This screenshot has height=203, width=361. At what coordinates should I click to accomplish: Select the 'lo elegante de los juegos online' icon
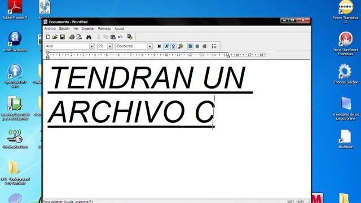tap(346, 108)
